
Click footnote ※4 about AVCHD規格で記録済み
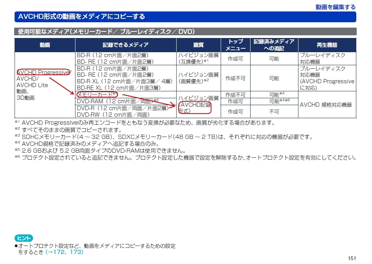[87, 144]
